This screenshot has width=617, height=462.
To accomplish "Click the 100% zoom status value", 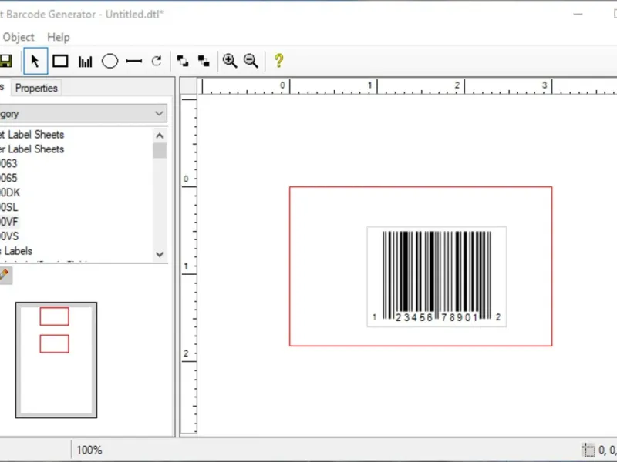I will point(89,450).
